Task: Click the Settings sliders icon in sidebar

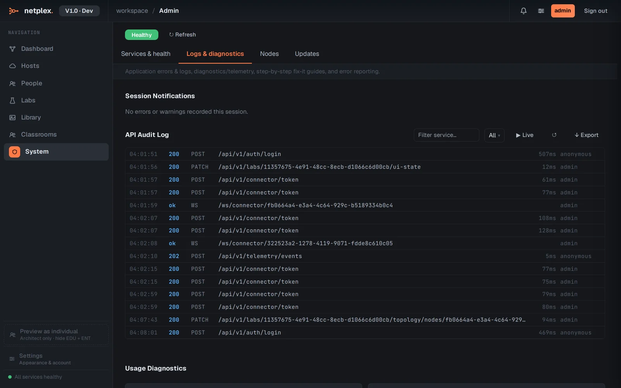Action: pyautogui.click(x=12, y=359)
